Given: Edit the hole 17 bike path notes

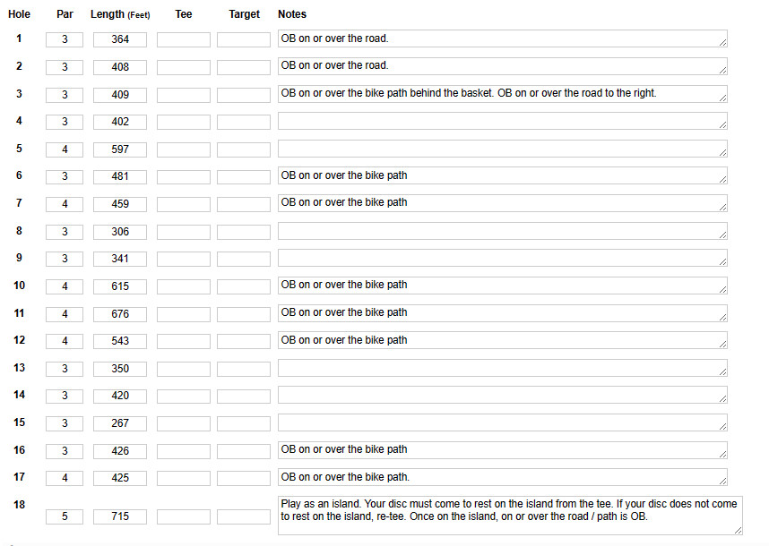Looking at the screenshot, I should pos(502,477).
